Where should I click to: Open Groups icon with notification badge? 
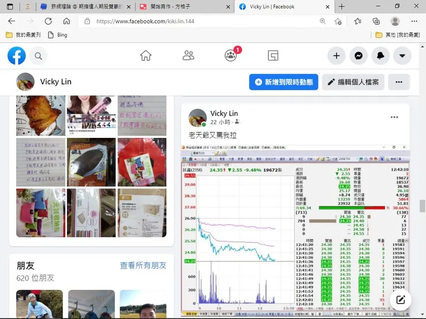coord(231,55)
